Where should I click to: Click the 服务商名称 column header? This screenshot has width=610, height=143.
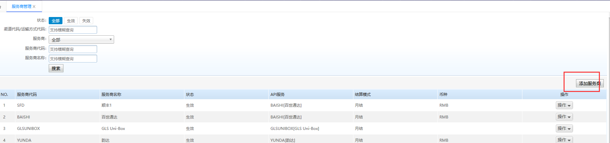click(x=111, y=95)
